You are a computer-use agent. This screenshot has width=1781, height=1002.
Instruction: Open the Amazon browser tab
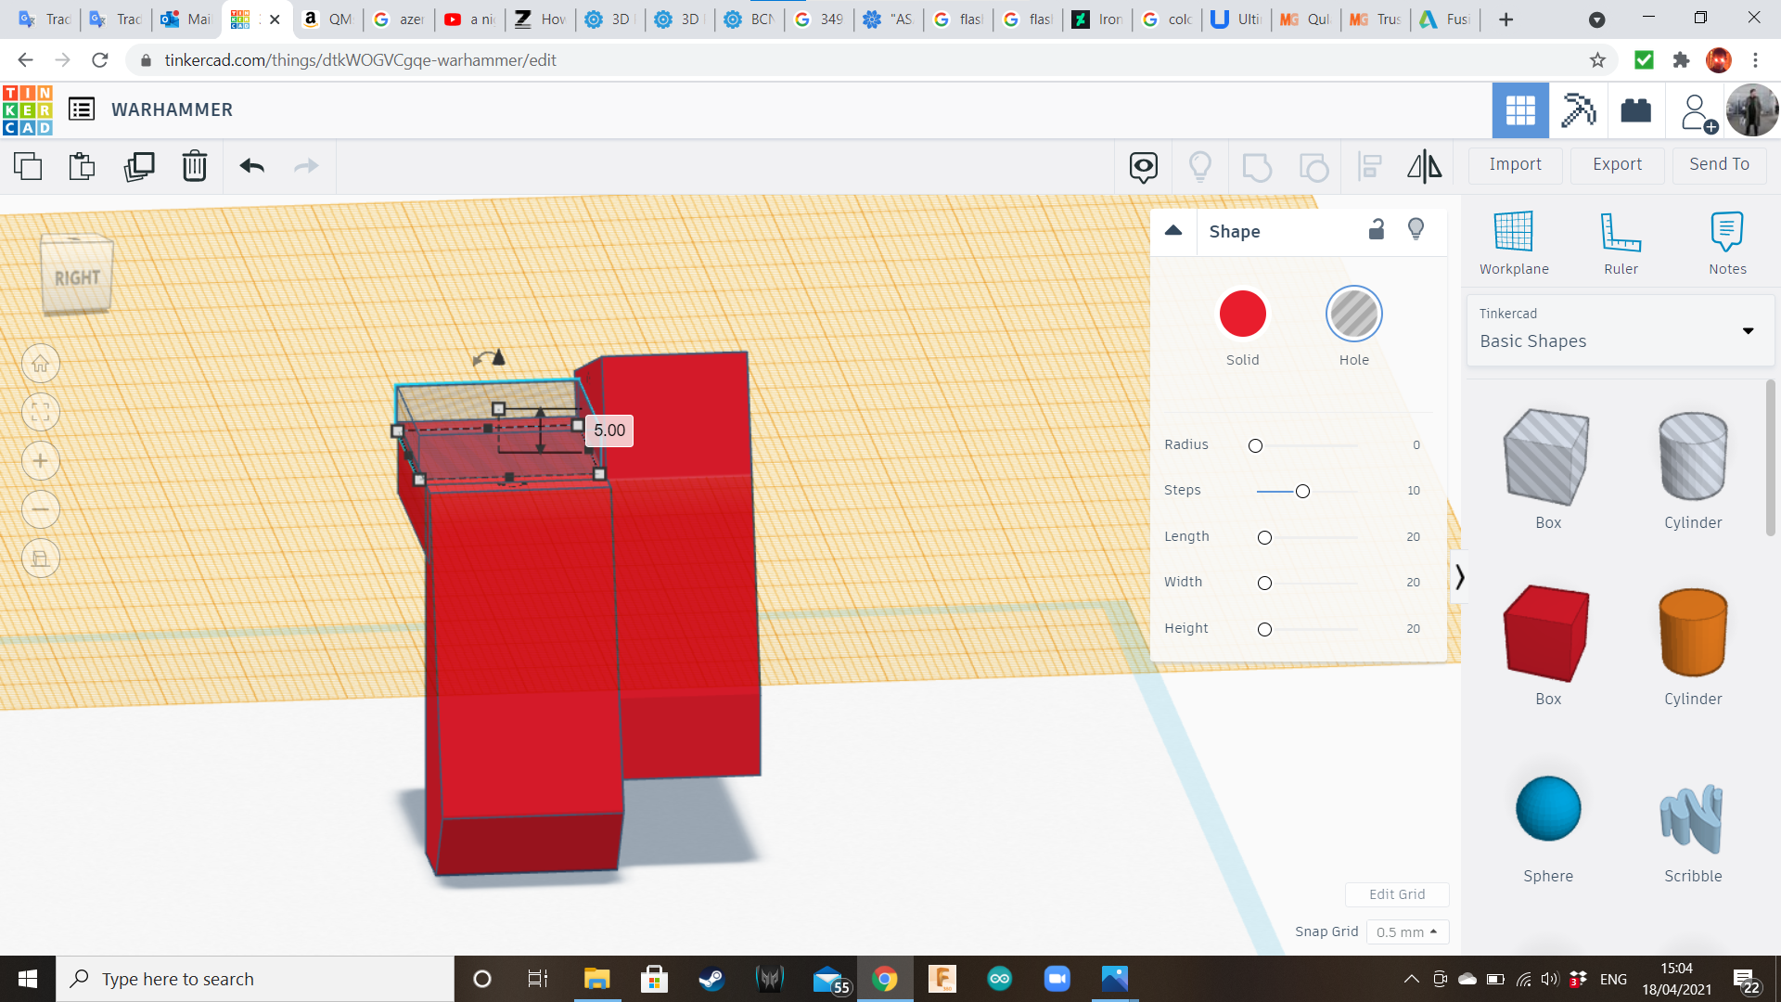coord(328,19)
